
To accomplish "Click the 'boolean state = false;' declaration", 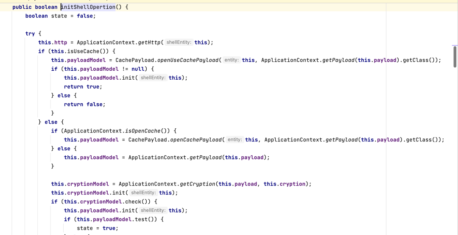I will [x=61, y=16].
